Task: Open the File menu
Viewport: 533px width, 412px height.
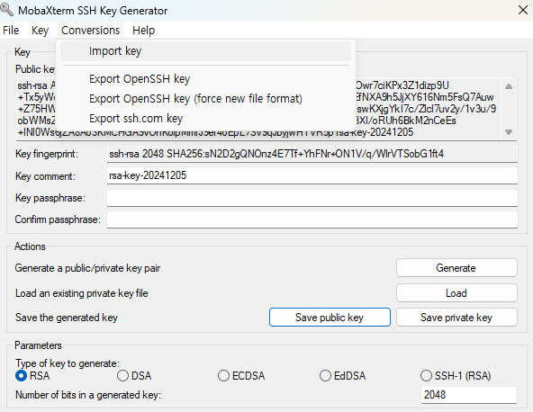Action: tap(11, 31)
